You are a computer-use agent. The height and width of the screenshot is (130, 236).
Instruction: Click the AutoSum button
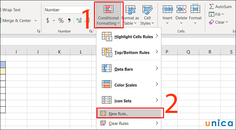click(221, 6)
